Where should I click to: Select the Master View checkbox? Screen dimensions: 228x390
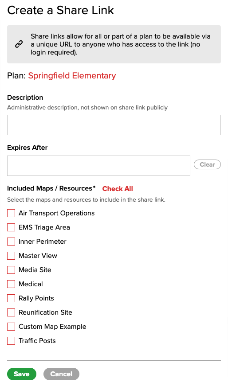(11, 256)
